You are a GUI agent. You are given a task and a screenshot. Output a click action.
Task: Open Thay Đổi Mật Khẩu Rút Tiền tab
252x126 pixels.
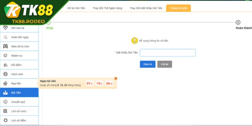pos(146,8)
